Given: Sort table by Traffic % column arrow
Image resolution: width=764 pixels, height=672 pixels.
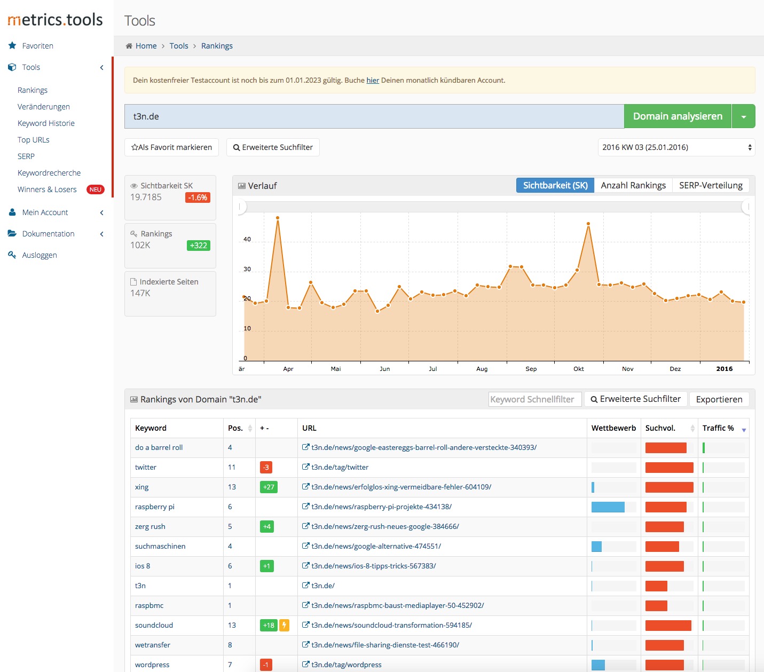Looking at the screenshot, I should 744,430.
